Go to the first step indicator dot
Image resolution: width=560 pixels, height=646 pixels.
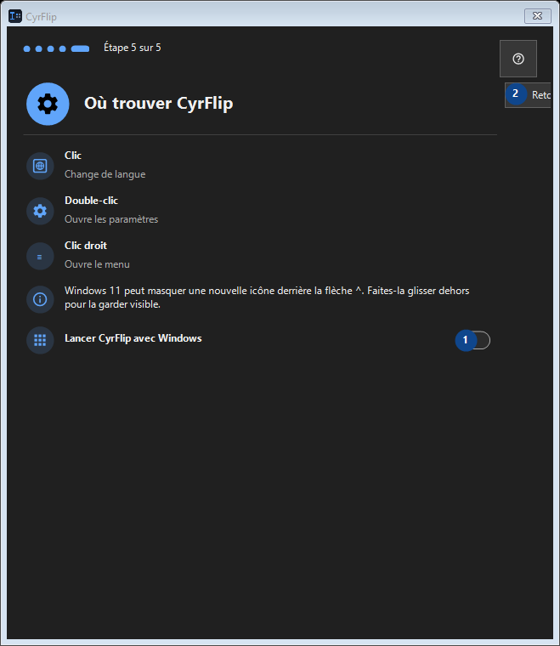pos(26,49)
